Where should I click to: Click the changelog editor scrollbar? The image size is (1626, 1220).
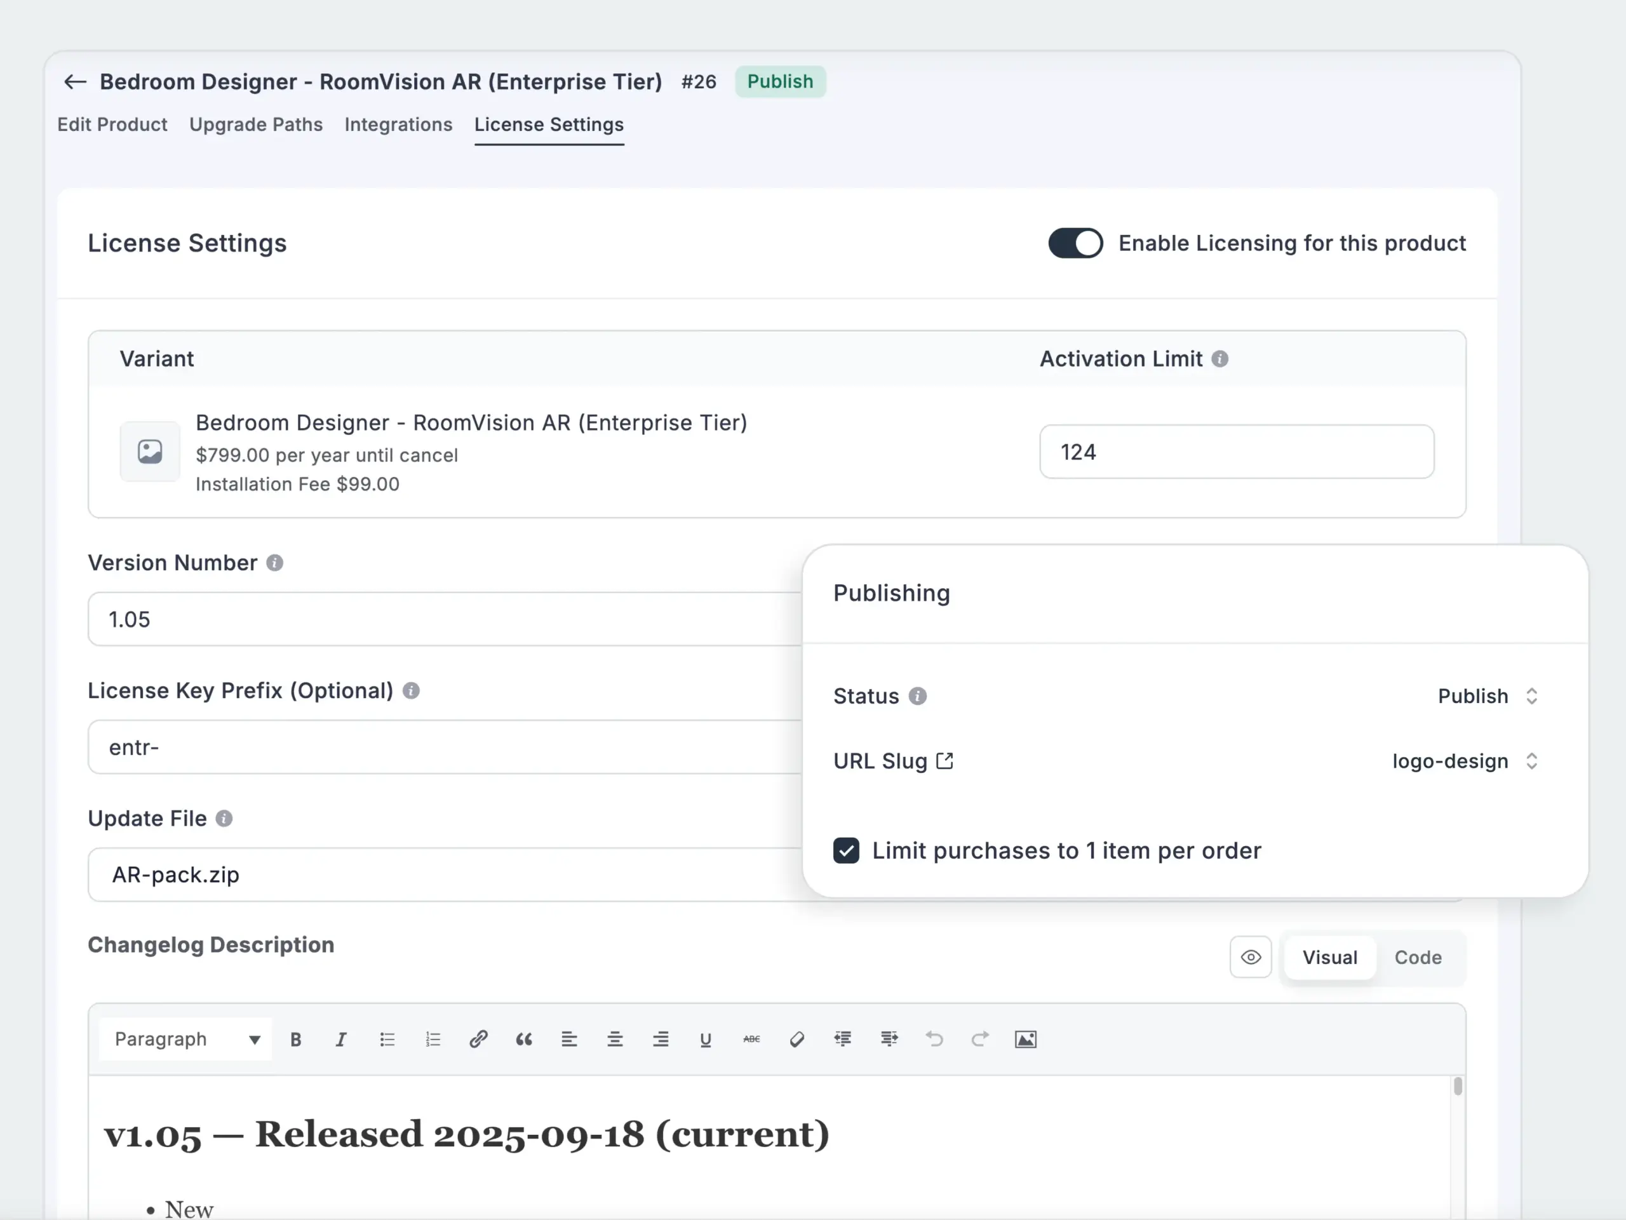(1458, 1086)
